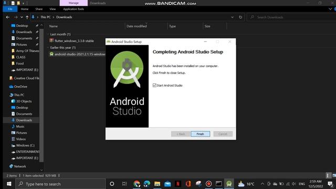336x189 pixels.
Task: Open Cortana circle on taskbar
Action: pos(112,184)
